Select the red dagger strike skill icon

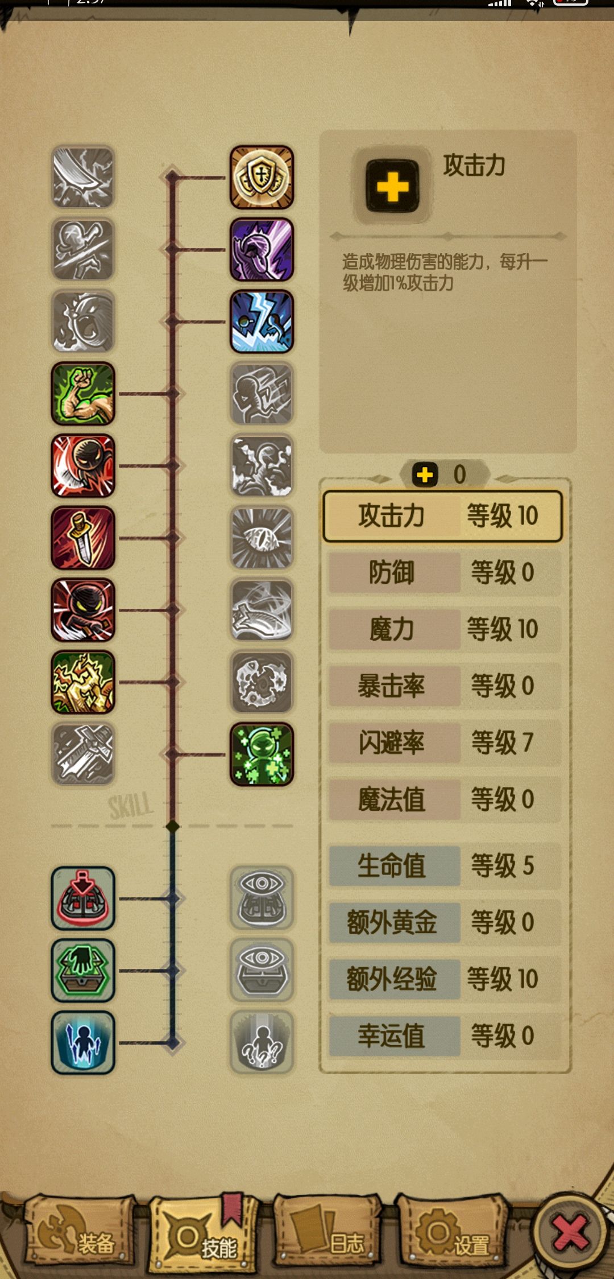[x=83, y=538]
